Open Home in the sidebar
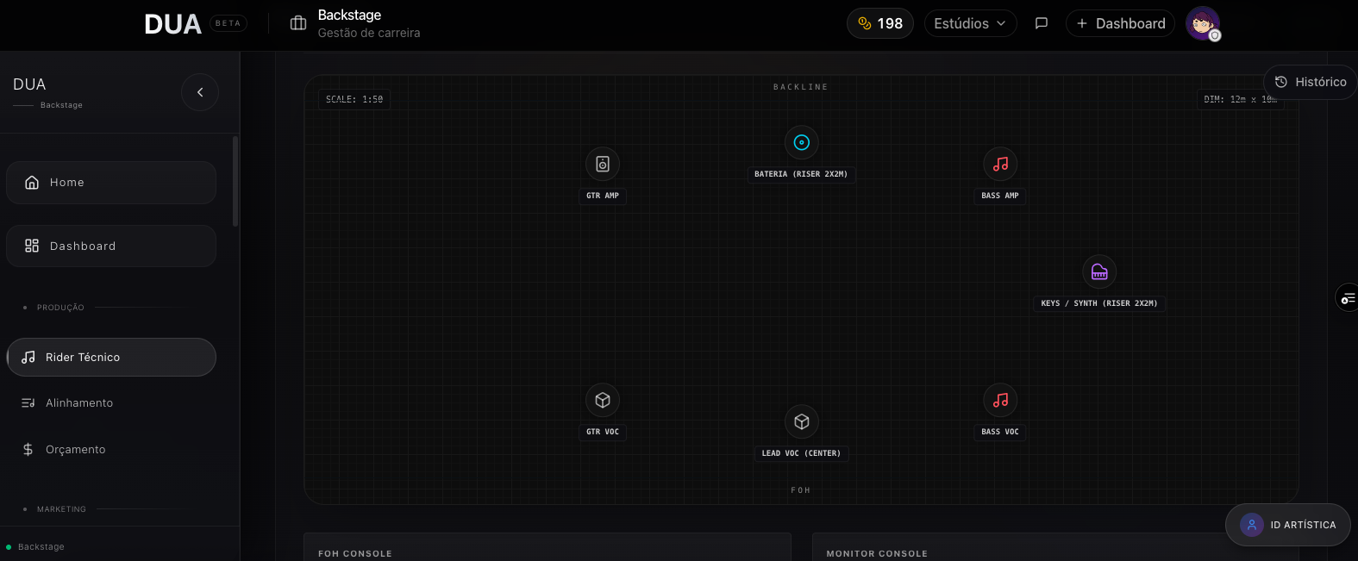 click(111, 183)
